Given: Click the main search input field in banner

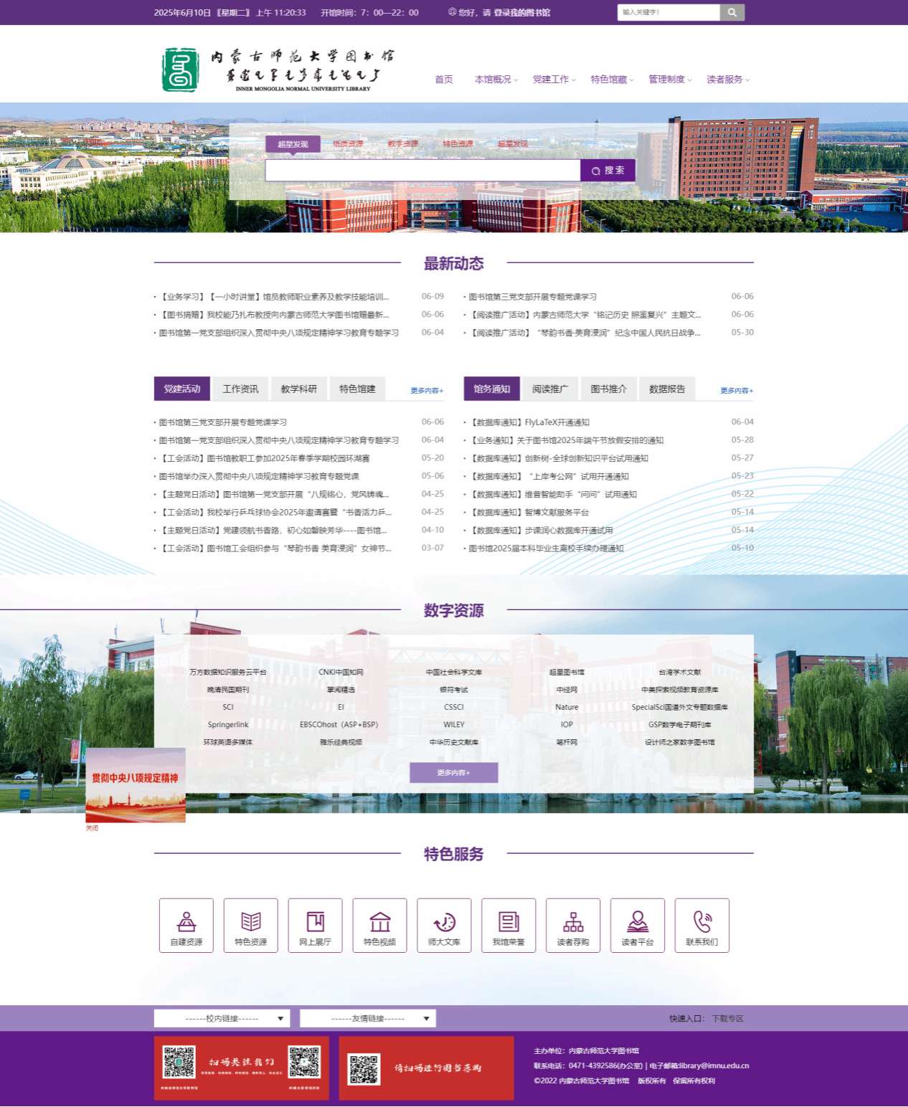Looking at the screenshot, I should (422, 171).
